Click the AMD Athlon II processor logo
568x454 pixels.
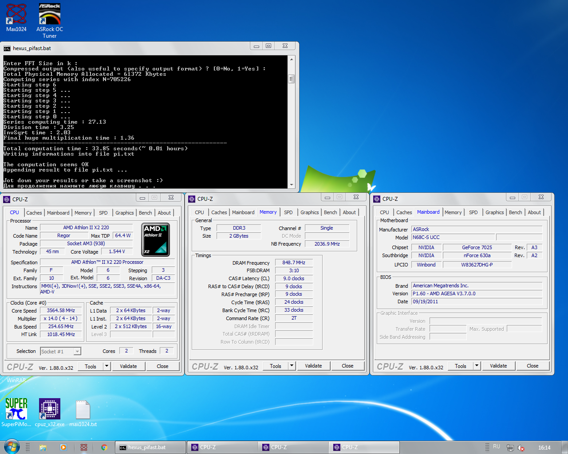click(x=155, y=240)
